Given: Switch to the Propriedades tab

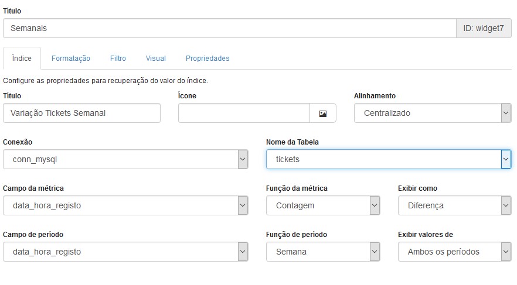Looking at the screenshot, I should coord(208,59).
